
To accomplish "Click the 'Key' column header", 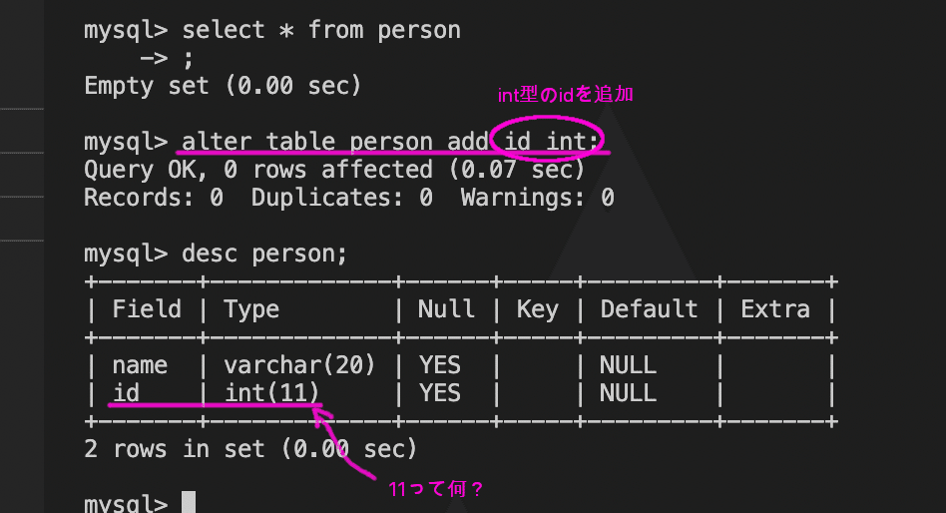I will click(x=538, y=309).
